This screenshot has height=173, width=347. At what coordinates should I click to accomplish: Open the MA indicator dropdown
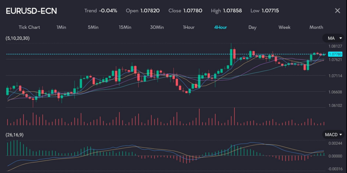[x=331, y=38]
